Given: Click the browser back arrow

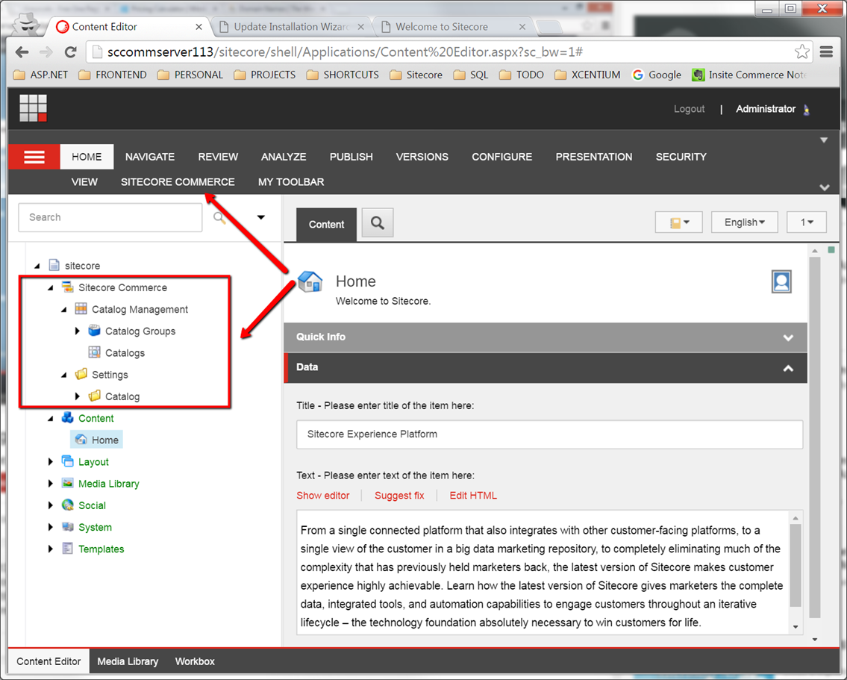Looking at the screenshot, I should click(x=22, y=52).
